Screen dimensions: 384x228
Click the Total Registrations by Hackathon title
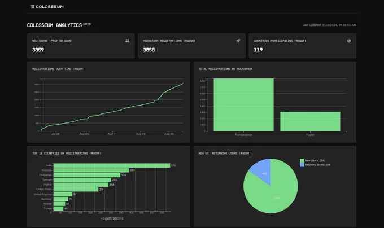coord(225,69)
